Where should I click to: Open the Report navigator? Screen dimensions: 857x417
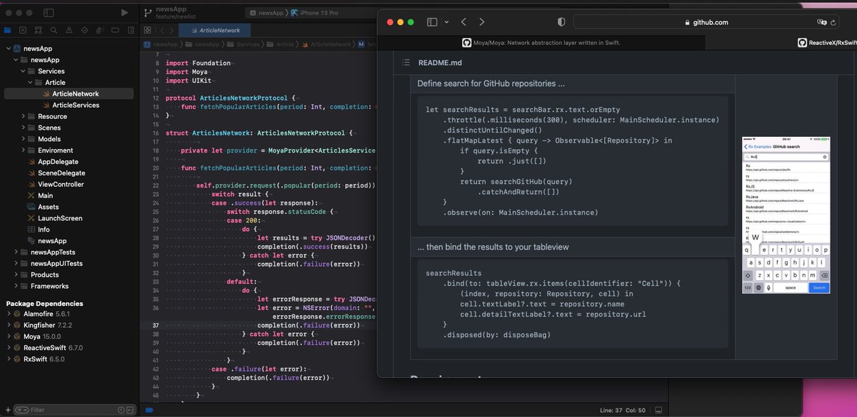tap(130, 31)
